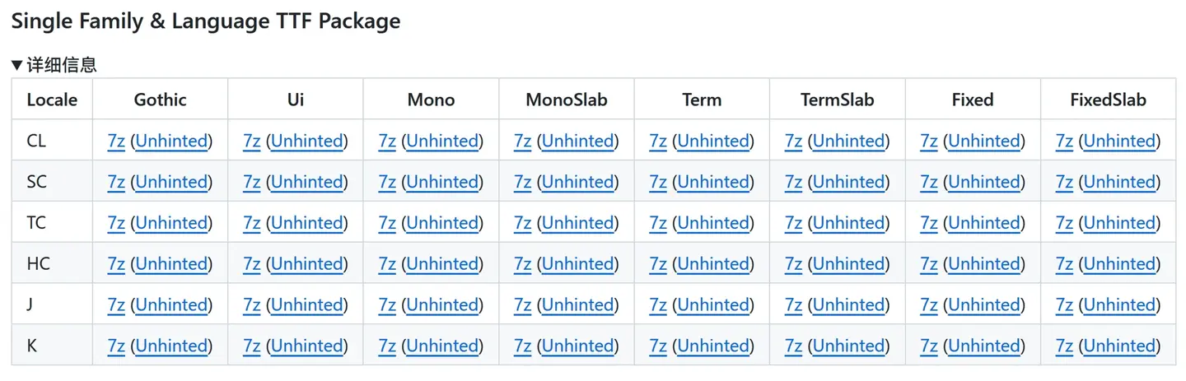Open the Unhinted link for CL Gothic

point(171,141)
